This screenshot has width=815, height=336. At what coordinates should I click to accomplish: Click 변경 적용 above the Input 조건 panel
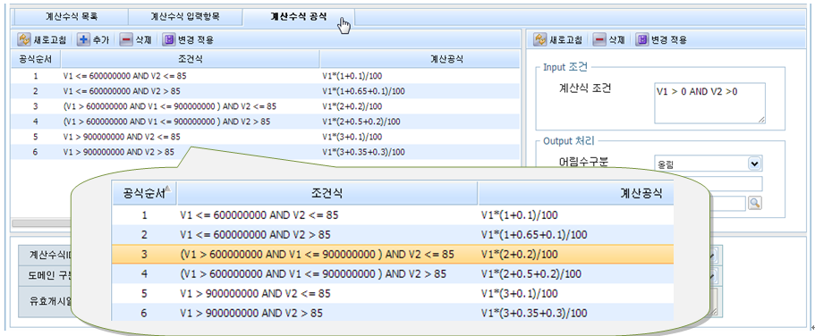point(662,39)
